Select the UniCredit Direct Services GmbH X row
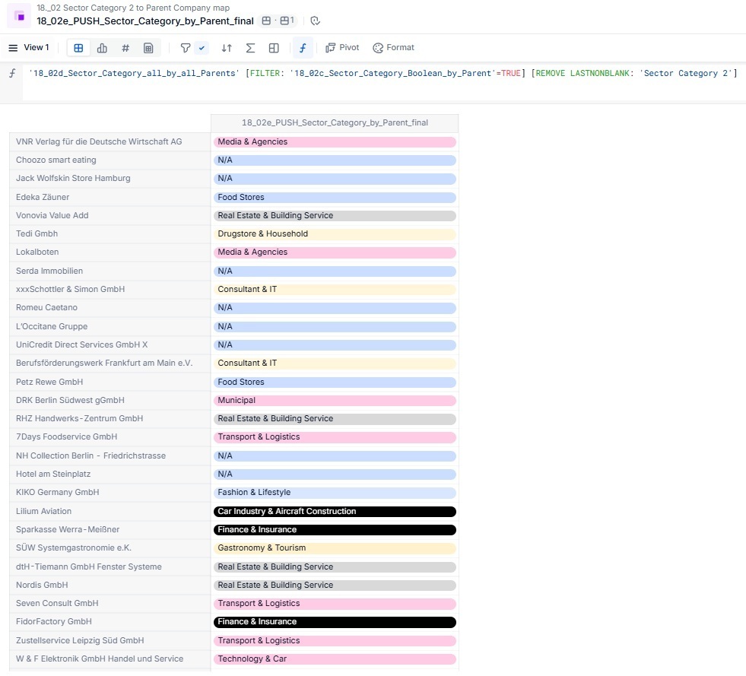 click(110, 345)
